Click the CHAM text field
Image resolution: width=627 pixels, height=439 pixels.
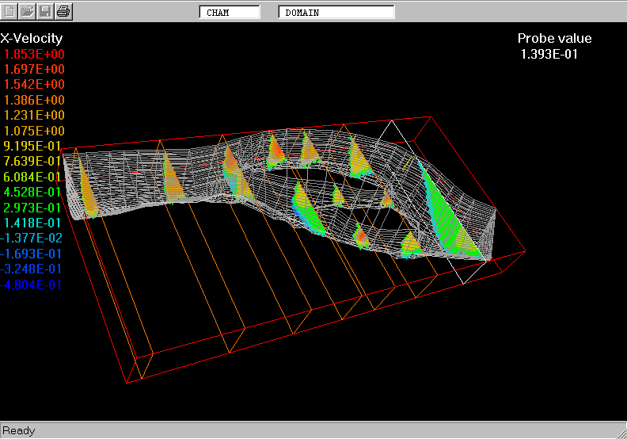point(229,13)
